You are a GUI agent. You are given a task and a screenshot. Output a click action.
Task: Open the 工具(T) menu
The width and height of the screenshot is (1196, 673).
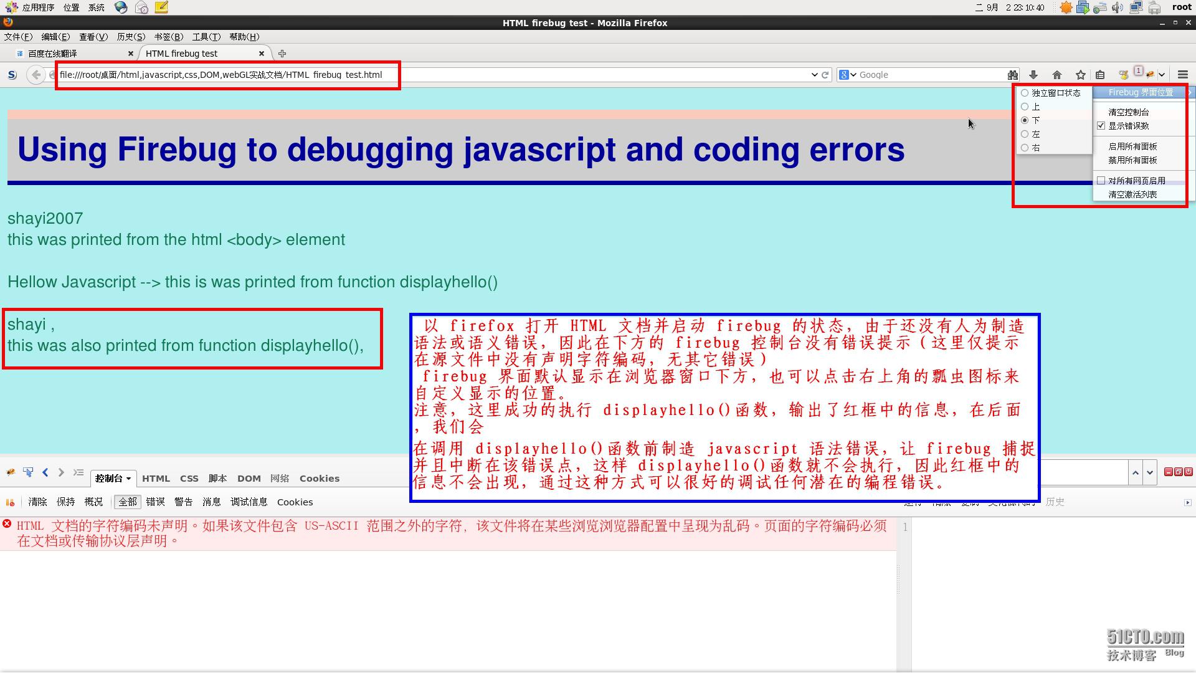click(206, 37)
